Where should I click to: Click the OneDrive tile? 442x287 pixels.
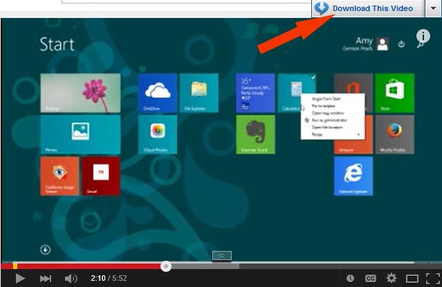157,93
